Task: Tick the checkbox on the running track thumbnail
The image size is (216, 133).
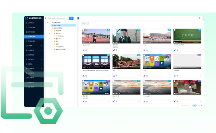Action: (x=83, y=30)
